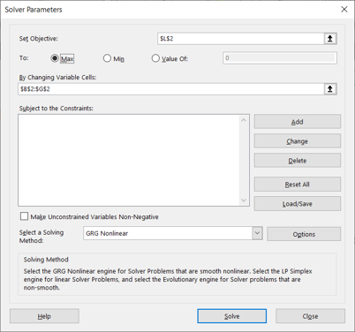Image resolution: width=355 pixels, height=332 pixels.
Task: Close the Solver Parameters dialog with X
Action: click(344, 10)
